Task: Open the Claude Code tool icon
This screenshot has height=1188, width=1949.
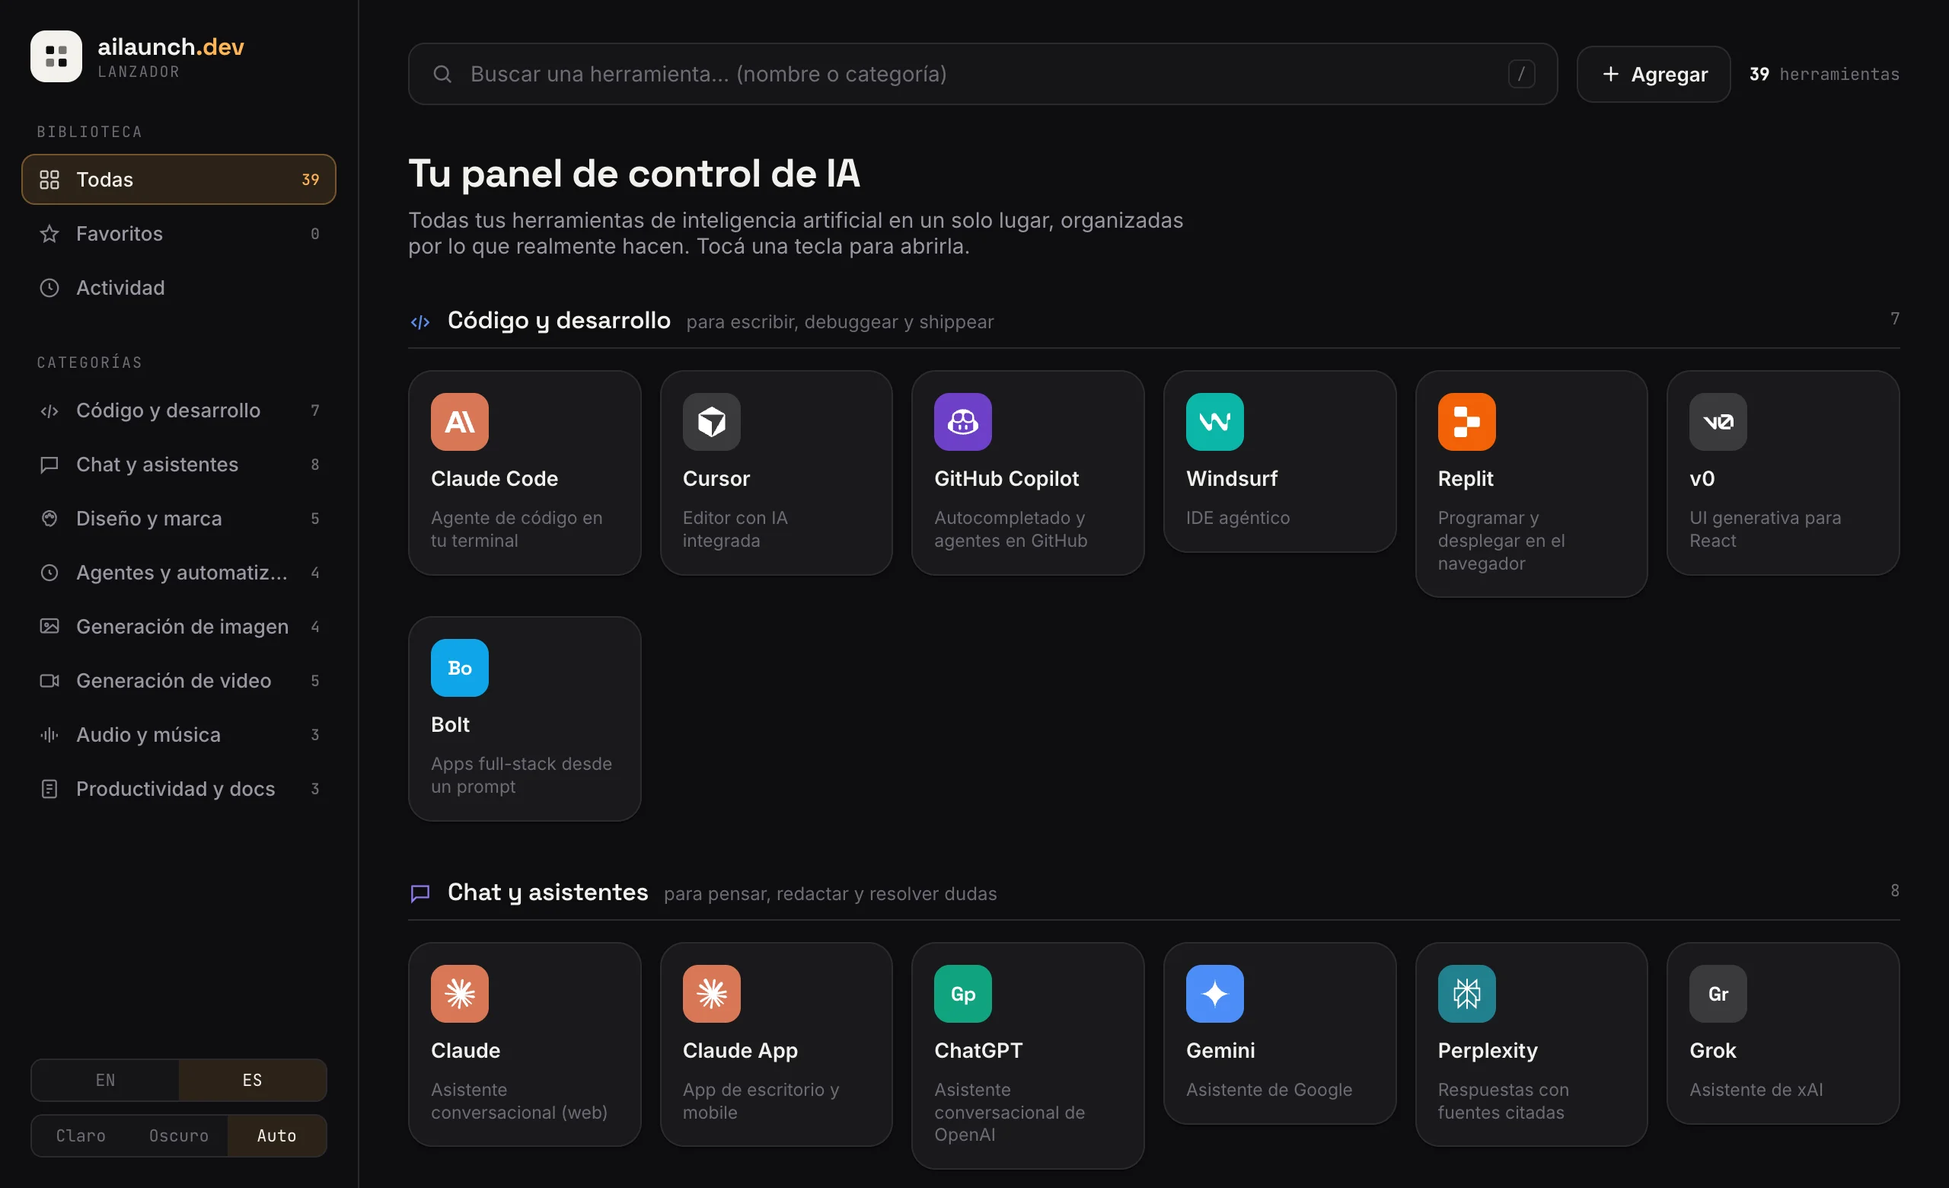Action: pos(460,422)
